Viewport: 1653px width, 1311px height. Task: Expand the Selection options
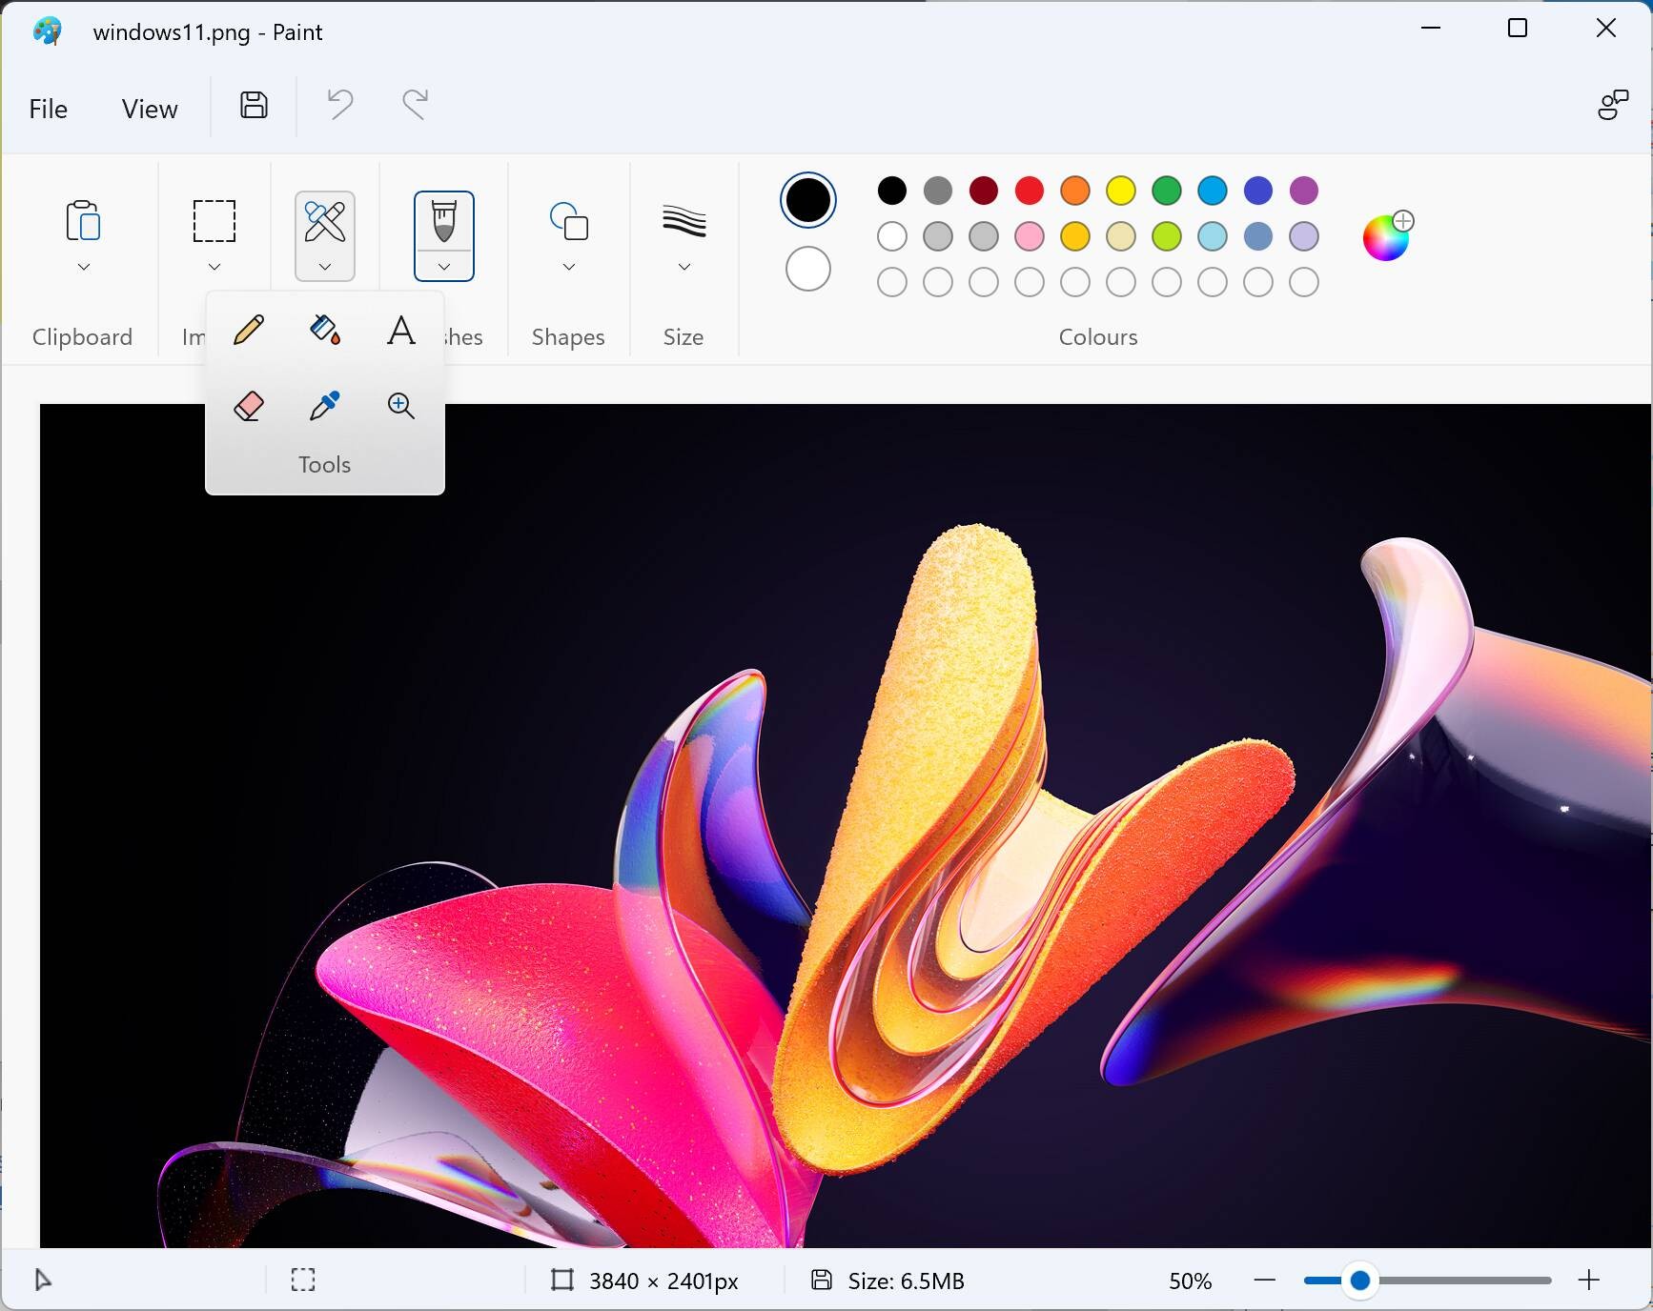click(x=214, y=268)
